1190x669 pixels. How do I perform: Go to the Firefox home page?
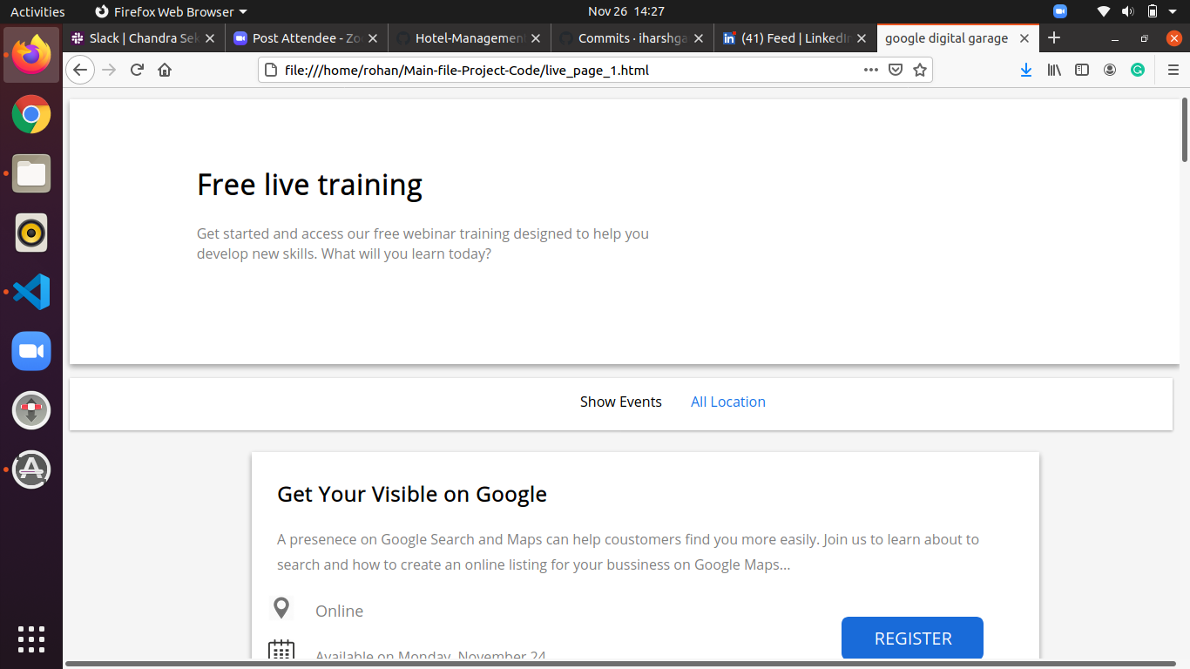tap(165, 70)
